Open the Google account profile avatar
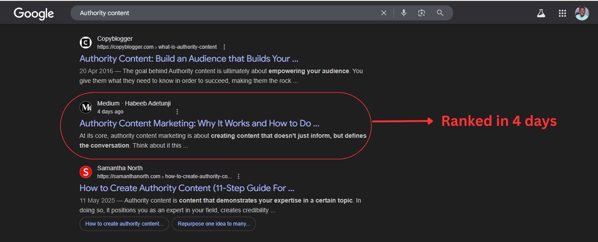Image resolution: width=598 pixels, height=242 pixels. [x=582, y=13]
